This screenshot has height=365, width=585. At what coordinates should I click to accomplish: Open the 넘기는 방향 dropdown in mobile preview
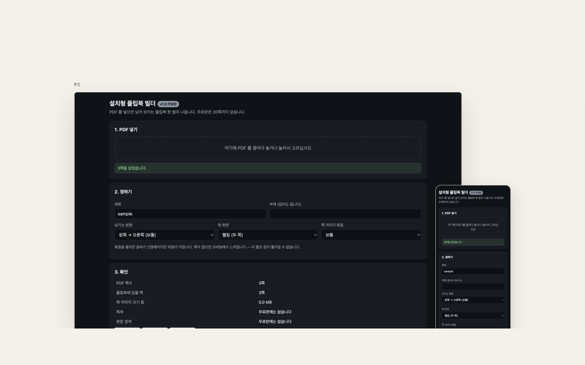(x=472, y=300)
